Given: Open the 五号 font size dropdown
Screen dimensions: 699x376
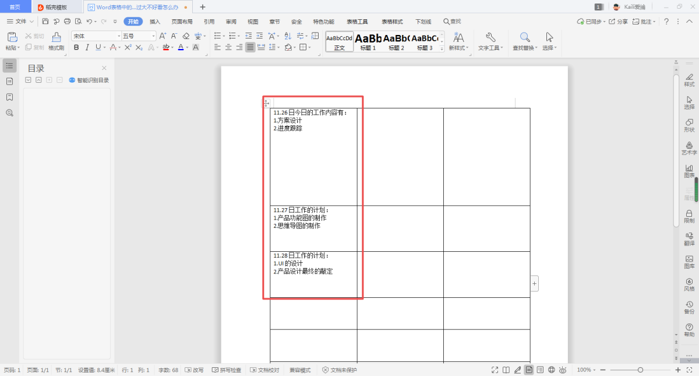Looking at the screenshot, I should pyautogui.click(x=154, y=36).
